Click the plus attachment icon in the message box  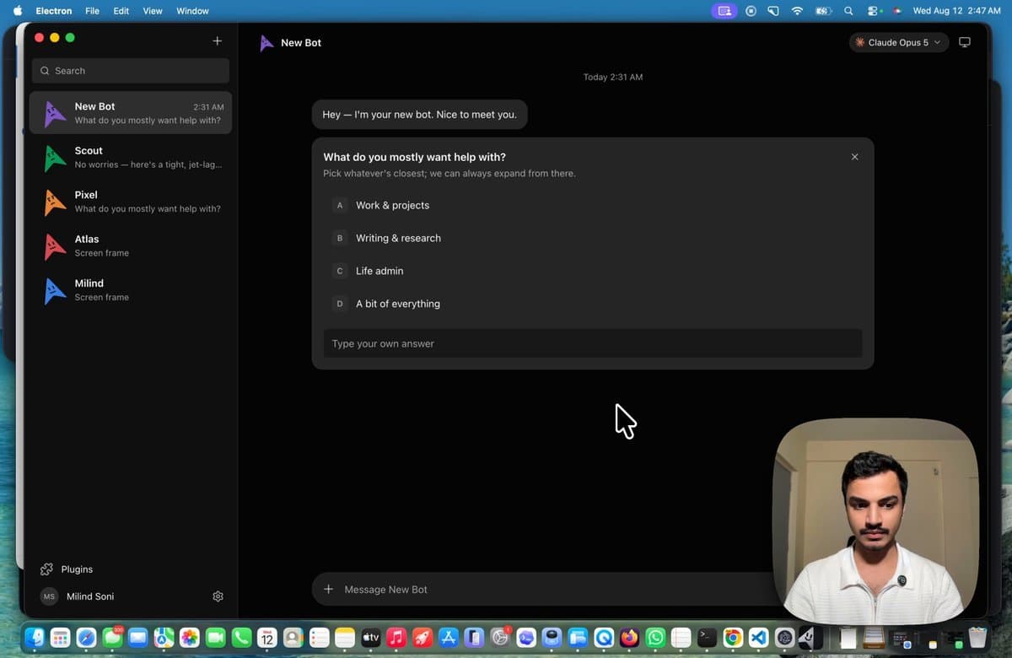[329, 589]
